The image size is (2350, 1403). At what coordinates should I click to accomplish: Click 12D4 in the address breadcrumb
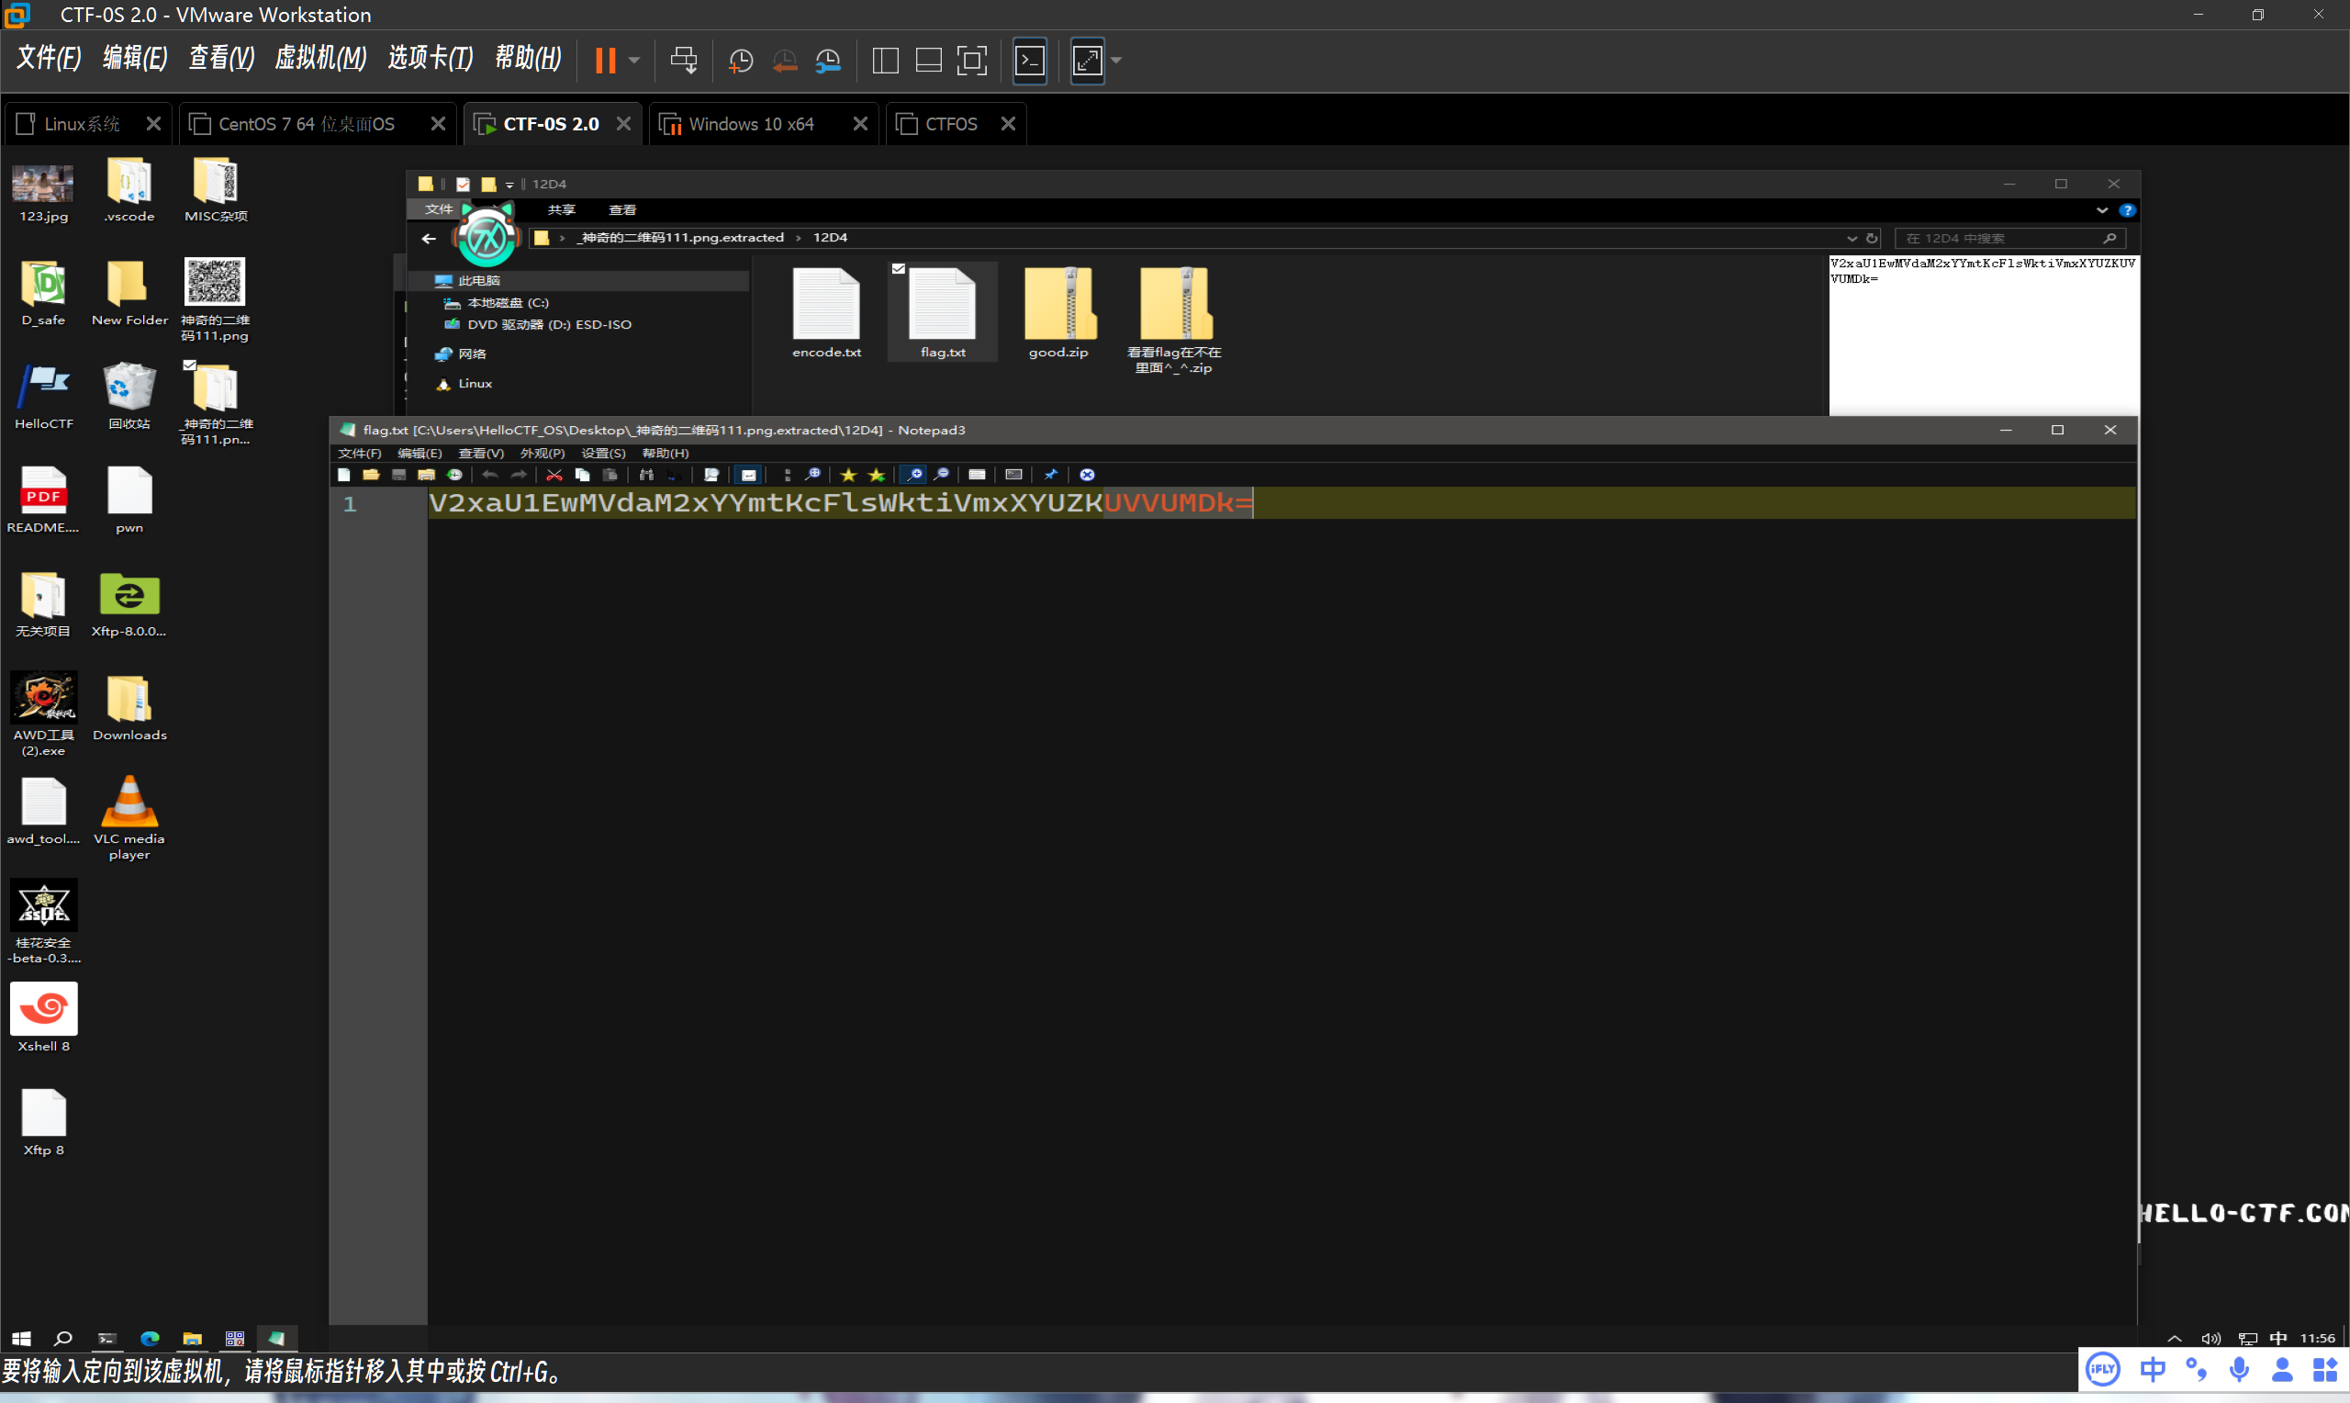click(830, 237)
